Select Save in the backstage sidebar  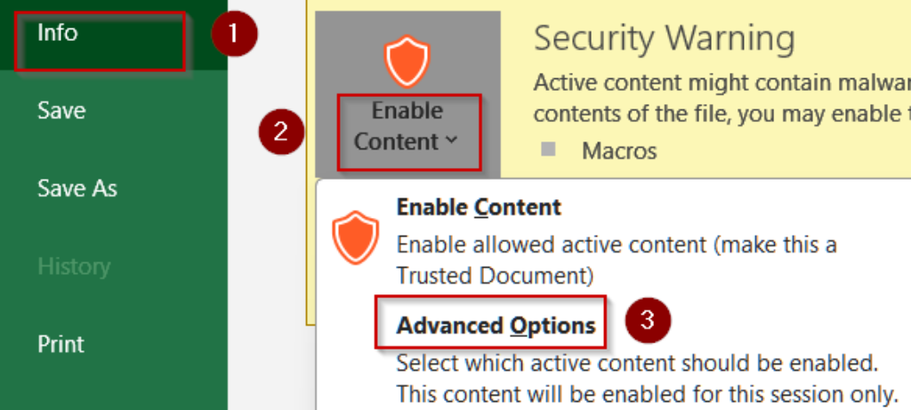click(x=61, y=110)
